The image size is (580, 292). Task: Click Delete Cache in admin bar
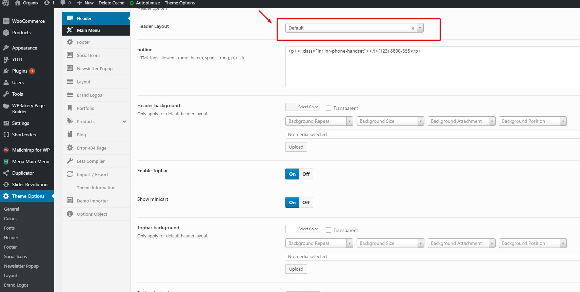111,3
